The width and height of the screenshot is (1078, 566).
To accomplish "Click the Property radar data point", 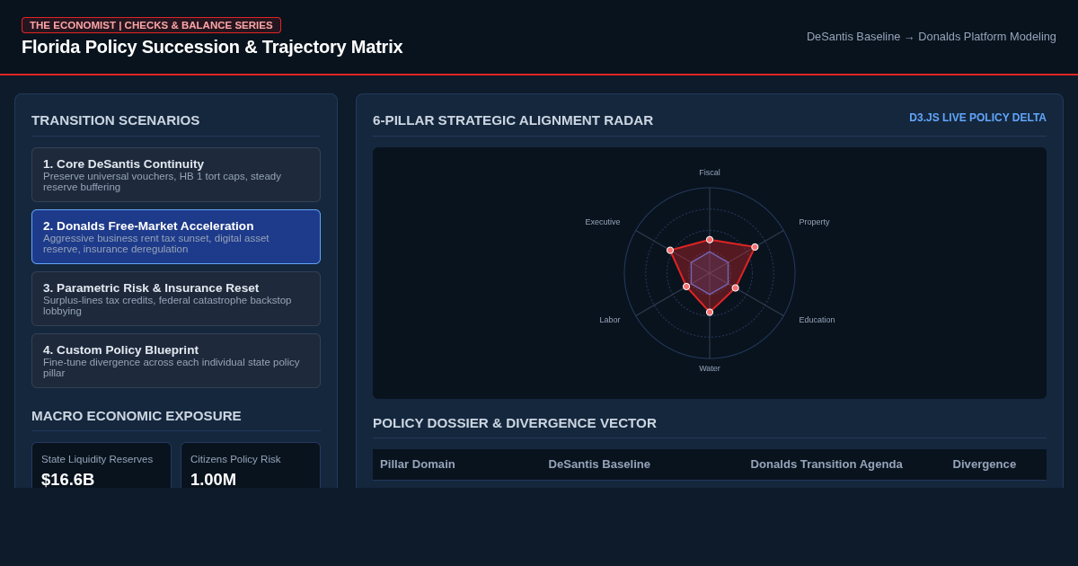I will 755,247.
